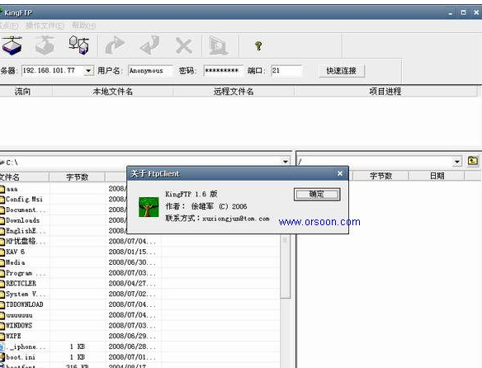This screenshot has width=482, height=368.
Task: Select the System V... folder name
Action: [x=26, y=294]
